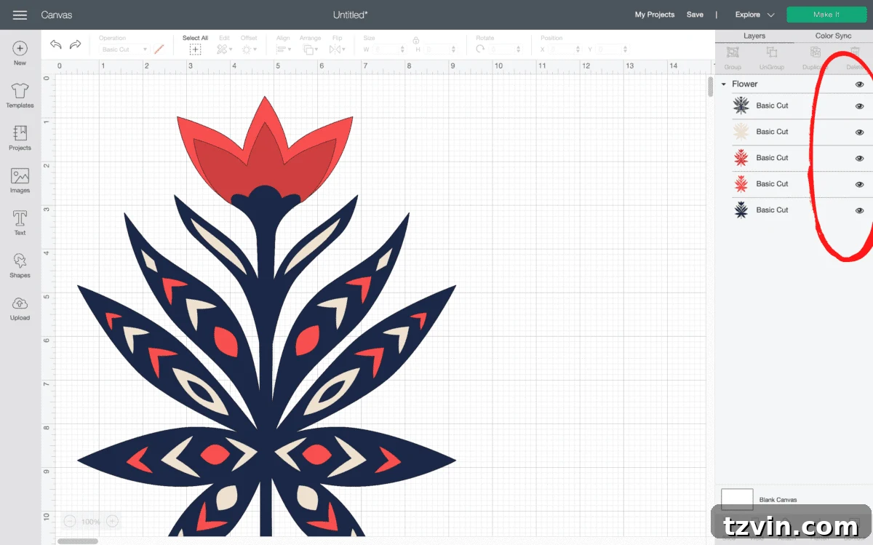Open the hamburger main menu
This screenshot has width=873, height=545.
20,15
